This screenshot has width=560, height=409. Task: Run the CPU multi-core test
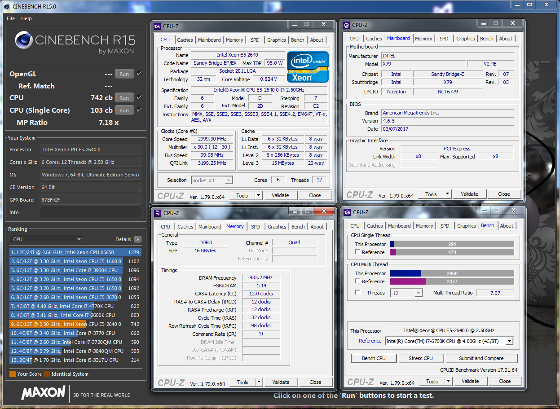(124, 98)
